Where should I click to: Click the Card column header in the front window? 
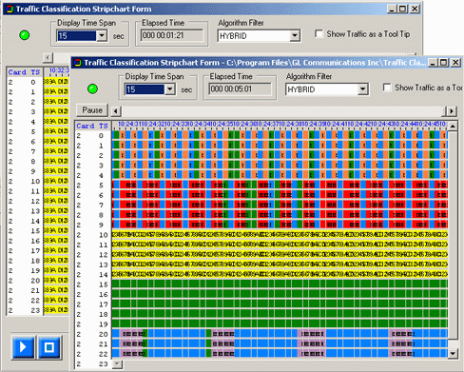[86, 126]
